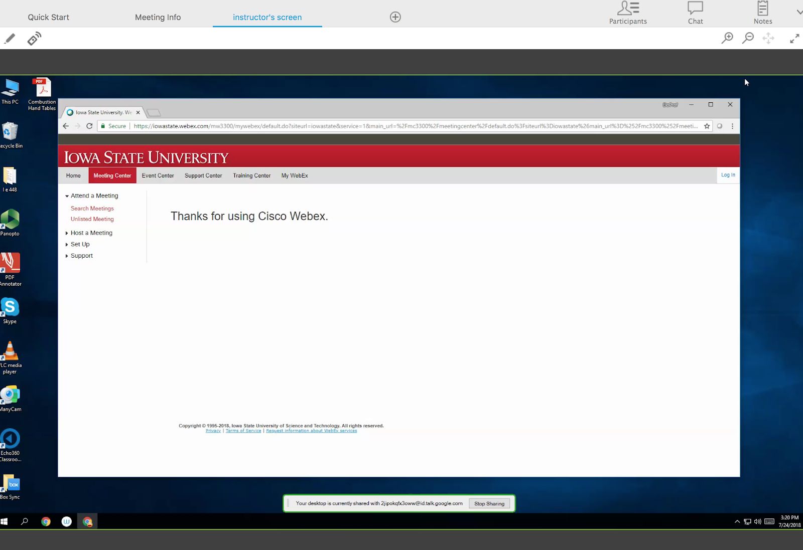Reload the WebEx page
This screenshot has width=803, height=550.
pos(89,126)
